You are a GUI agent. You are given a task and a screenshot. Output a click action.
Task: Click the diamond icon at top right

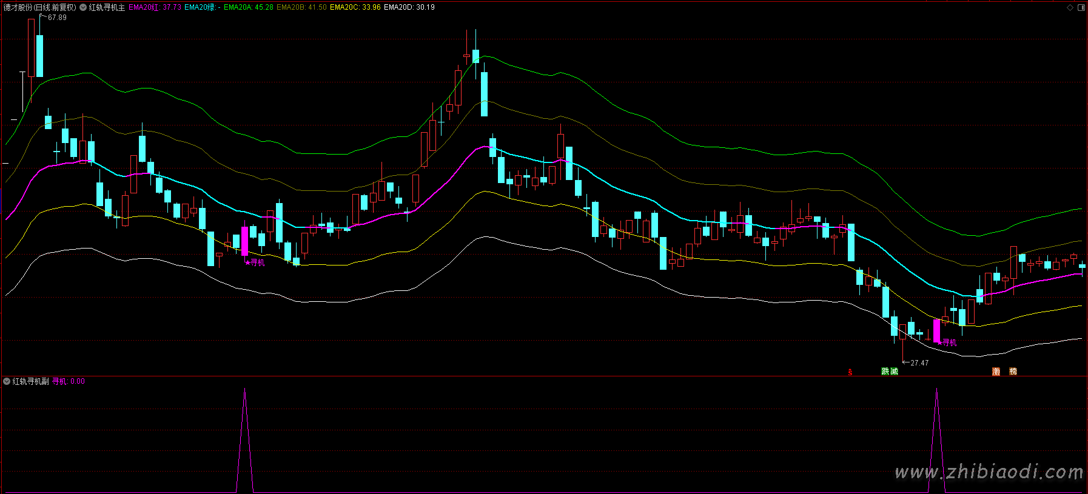pos(1070,8)
